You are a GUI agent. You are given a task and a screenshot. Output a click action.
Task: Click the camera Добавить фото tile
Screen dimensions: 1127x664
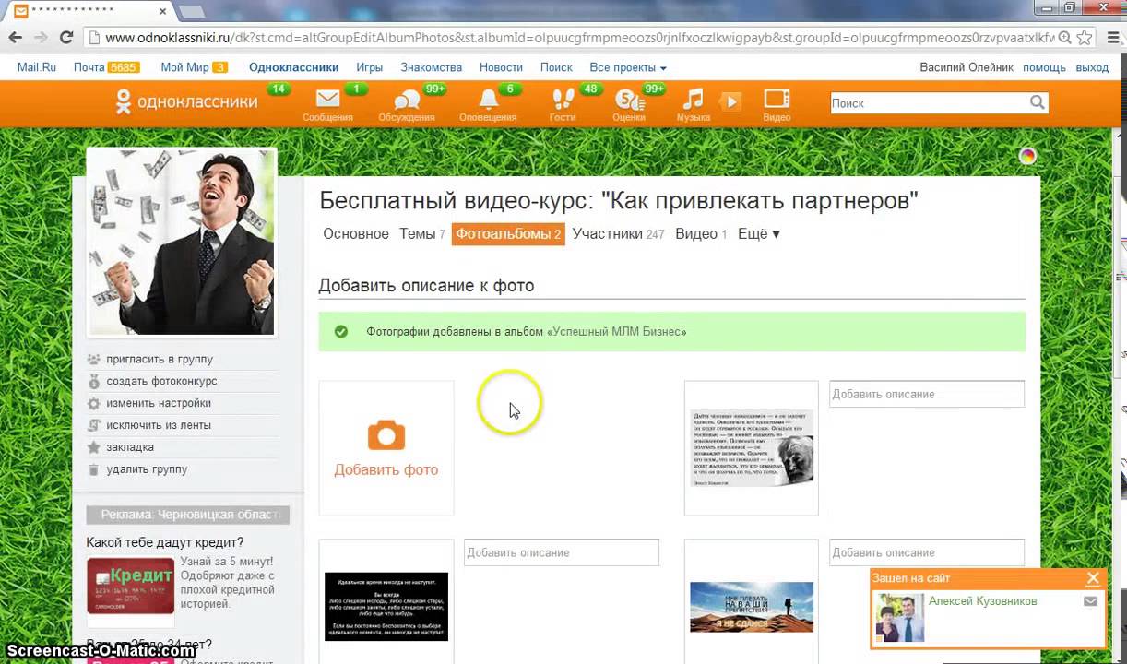click(x=386, y=448)
